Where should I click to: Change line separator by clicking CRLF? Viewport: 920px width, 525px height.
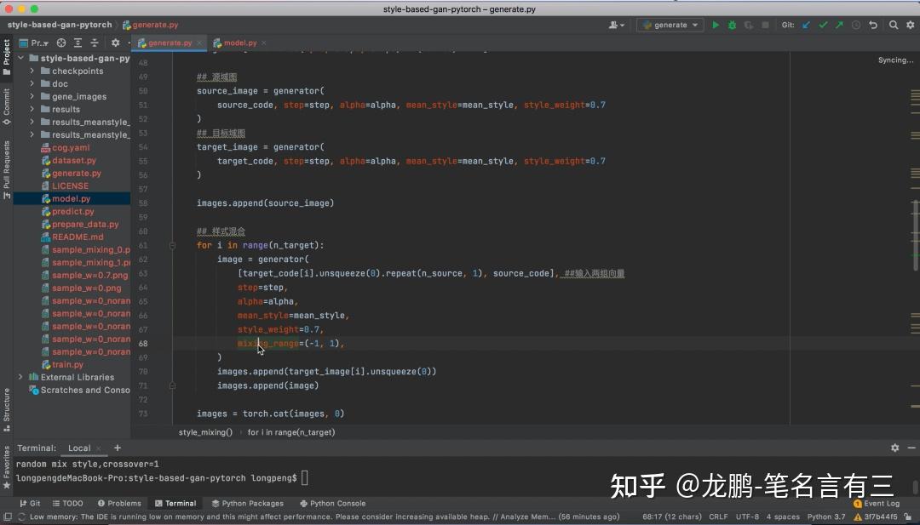(718, 516)
